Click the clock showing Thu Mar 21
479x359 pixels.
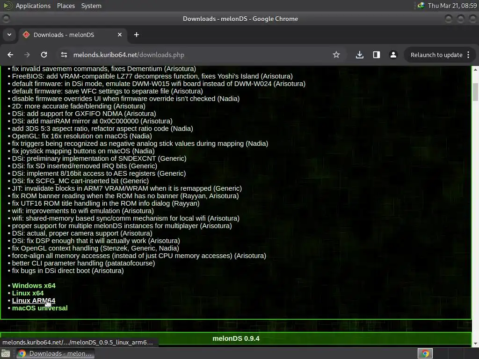click(x=452, y=6)
